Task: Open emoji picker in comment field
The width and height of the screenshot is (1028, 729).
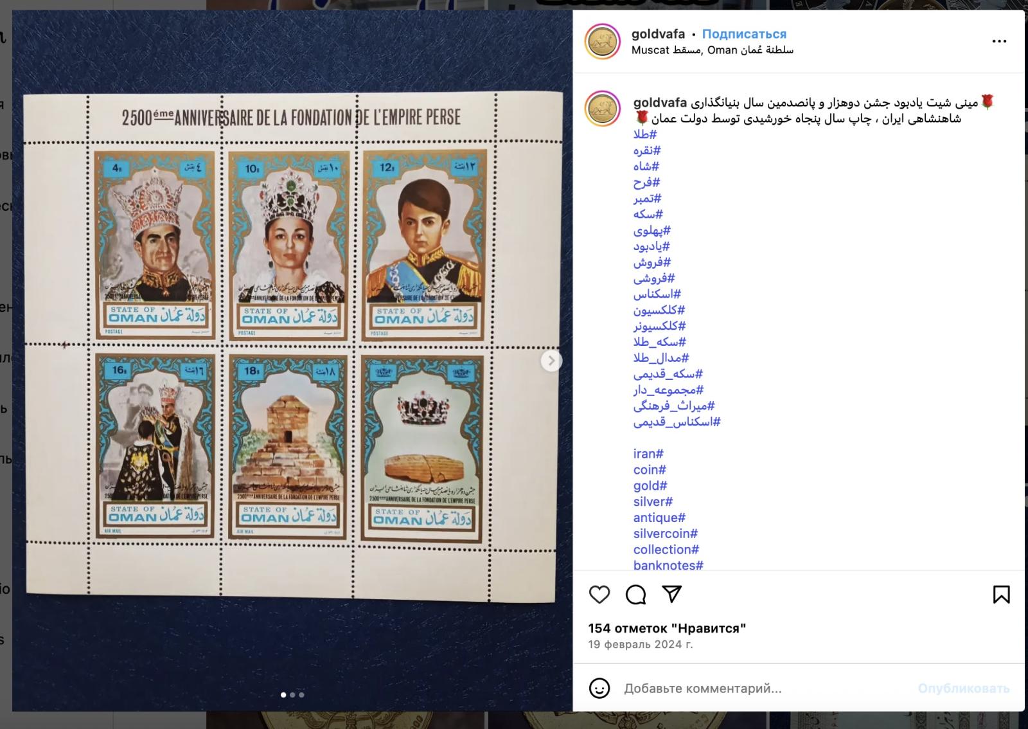Action: [599, 688]
